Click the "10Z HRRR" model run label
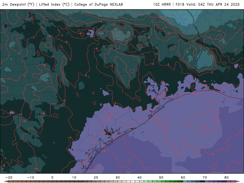Image resolution: width=244 pixels, height=183 pixels. click(x=162, y=5)
